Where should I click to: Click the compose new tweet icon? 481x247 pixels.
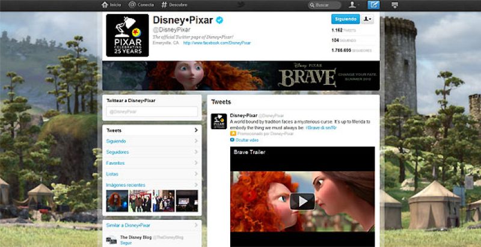pyautogui.click(x=373, y=5)
